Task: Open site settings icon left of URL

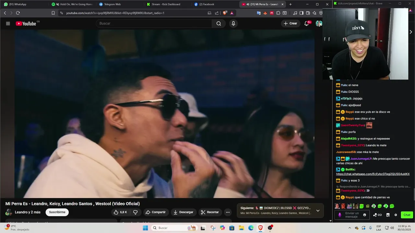Action: 61,13
